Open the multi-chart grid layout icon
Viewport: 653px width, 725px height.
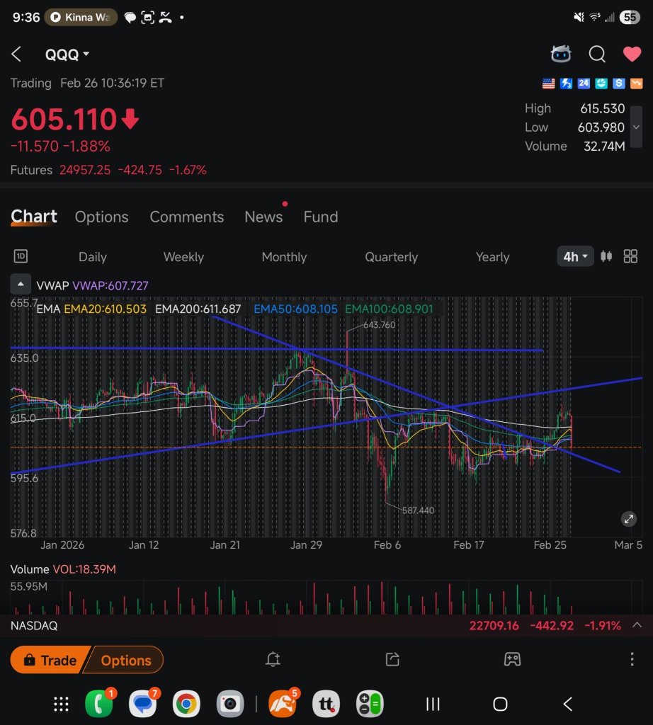(x=630, y=256)
